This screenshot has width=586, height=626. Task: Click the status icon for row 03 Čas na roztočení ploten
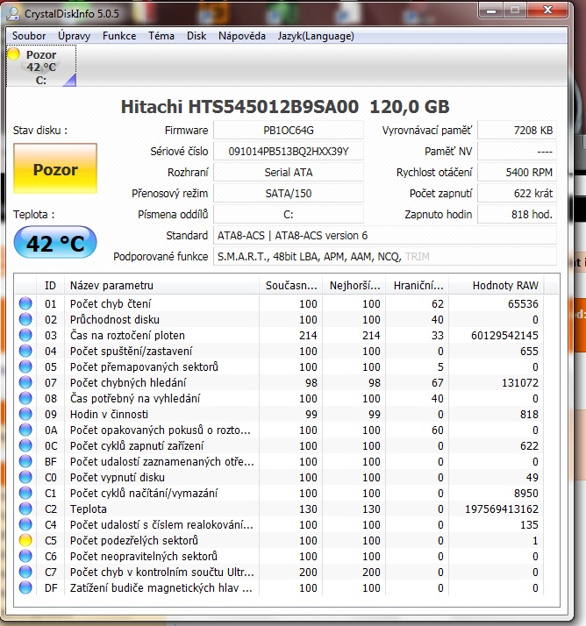pyautogui.click(x=25, y=335)
